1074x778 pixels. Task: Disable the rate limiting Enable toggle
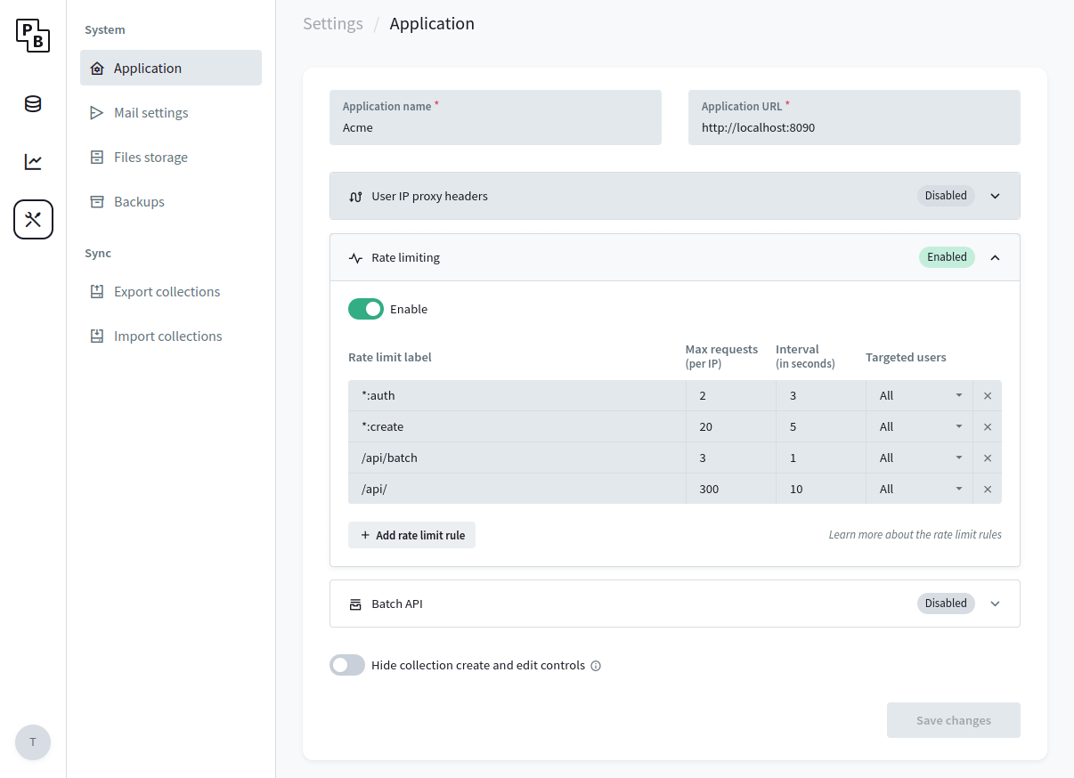(365, 309)
